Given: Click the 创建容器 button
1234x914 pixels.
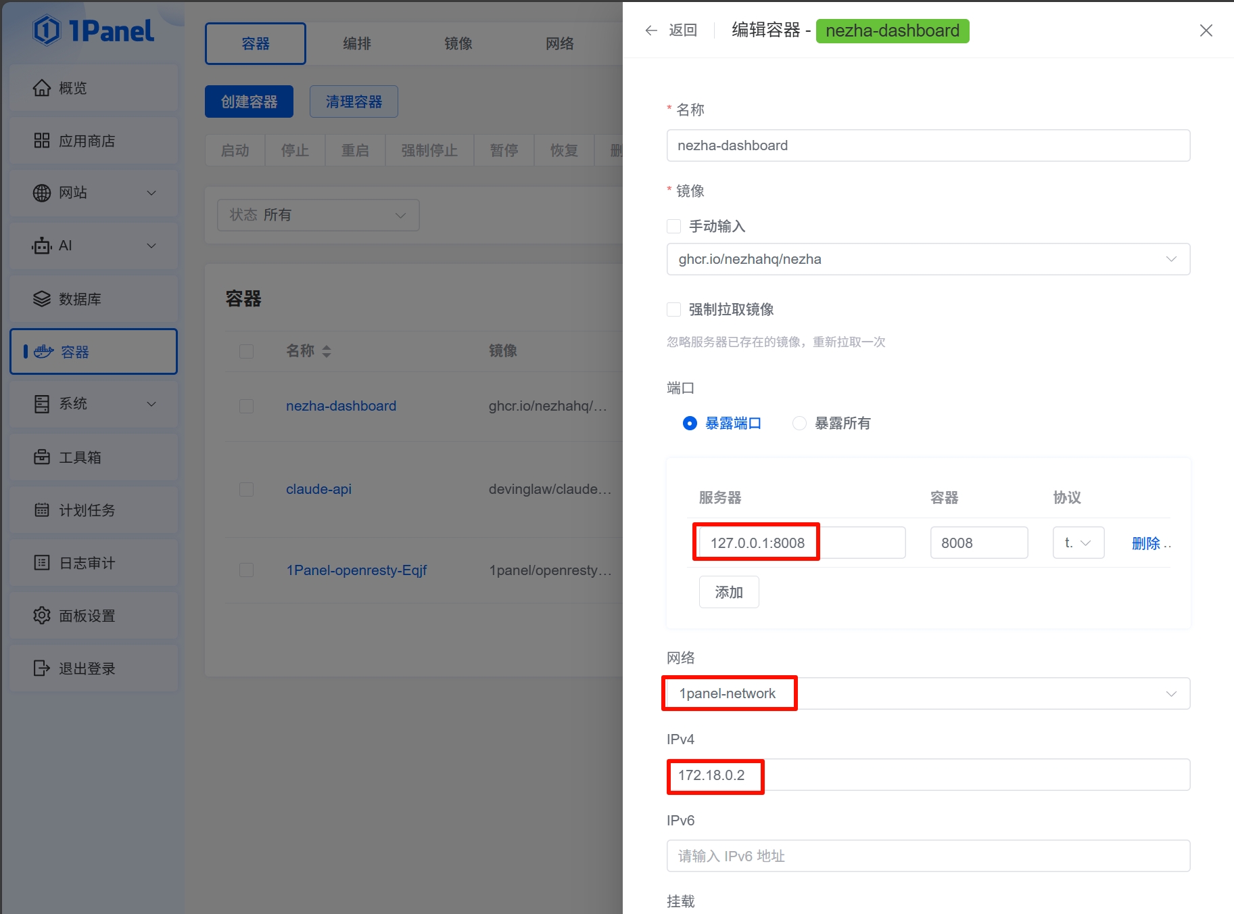Looking at the screenshot, I should (x=249, y=101).
